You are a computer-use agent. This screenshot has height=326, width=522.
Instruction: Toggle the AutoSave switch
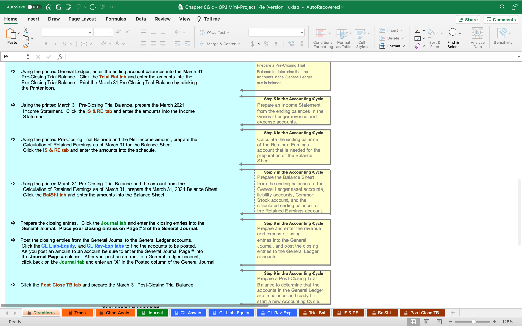(x=34, y=7)
